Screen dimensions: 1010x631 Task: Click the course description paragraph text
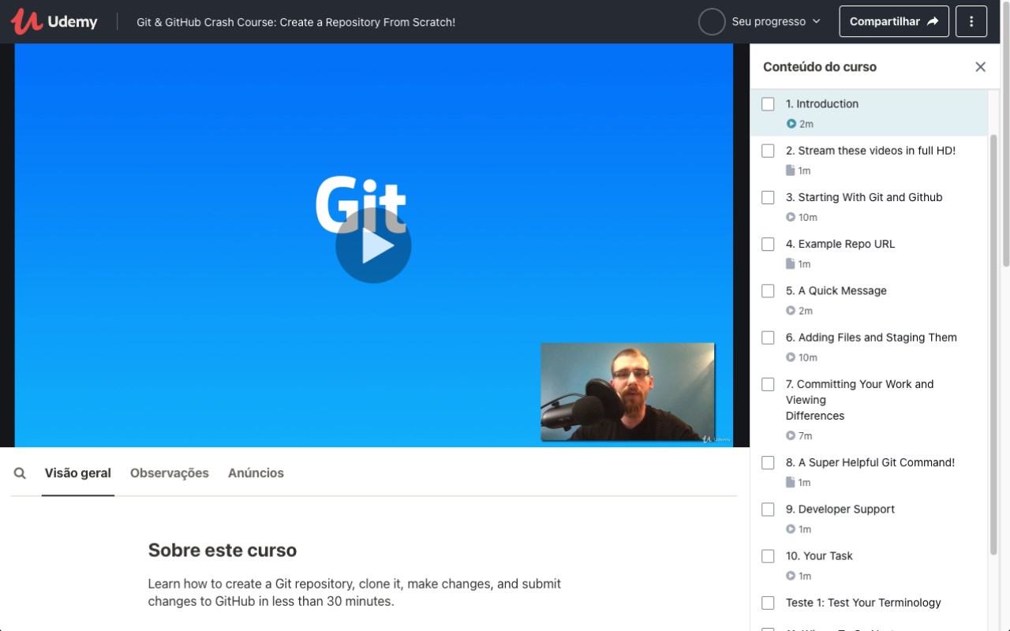354,592
